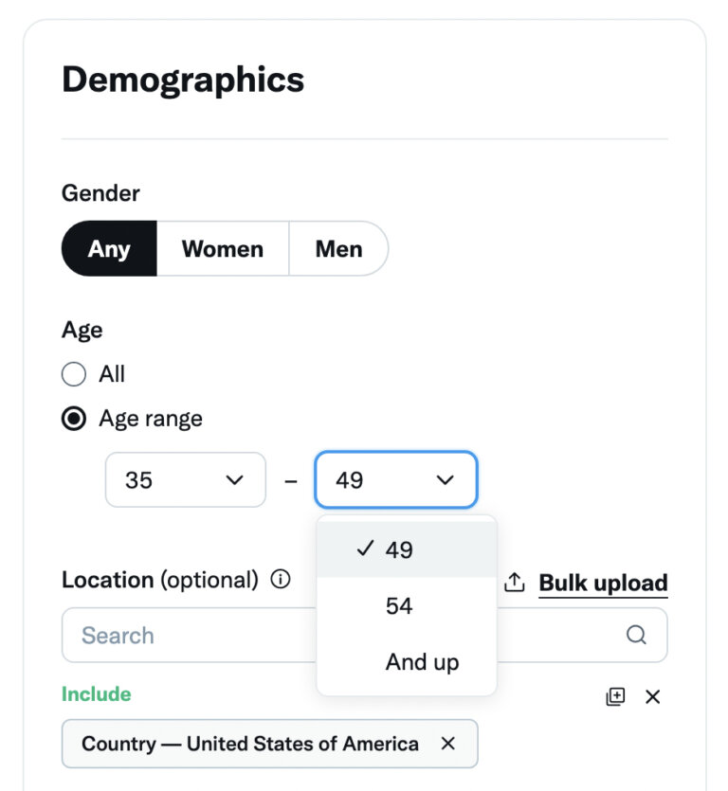Screen dimensions: 728x791
Task: Click the upload arrow icon
Action: pyautogui.click(x=514, y=583)
